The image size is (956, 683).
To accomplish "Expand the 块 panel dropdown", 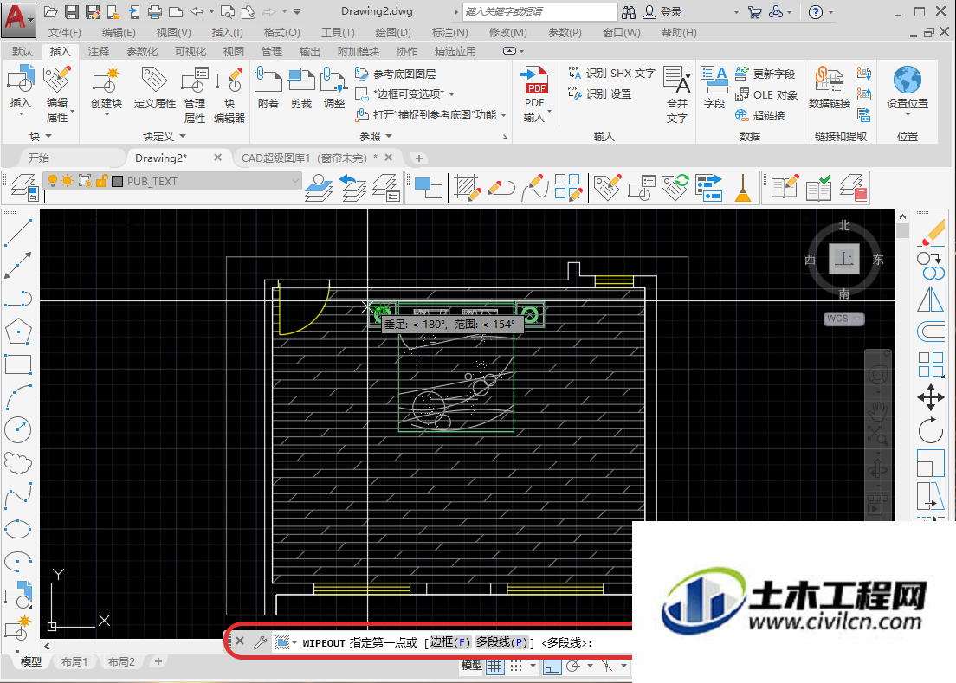I will (x=48, y=136).
